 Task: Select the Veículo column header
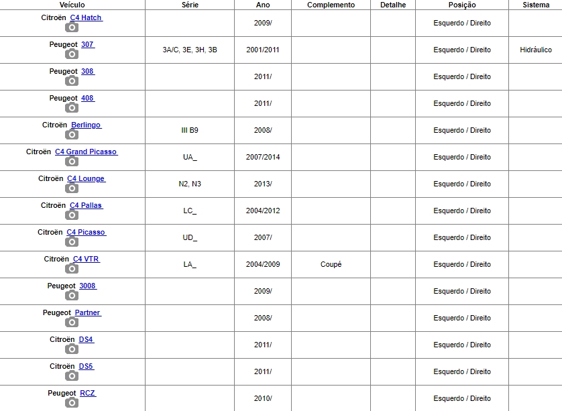click(x=72, y=5)
